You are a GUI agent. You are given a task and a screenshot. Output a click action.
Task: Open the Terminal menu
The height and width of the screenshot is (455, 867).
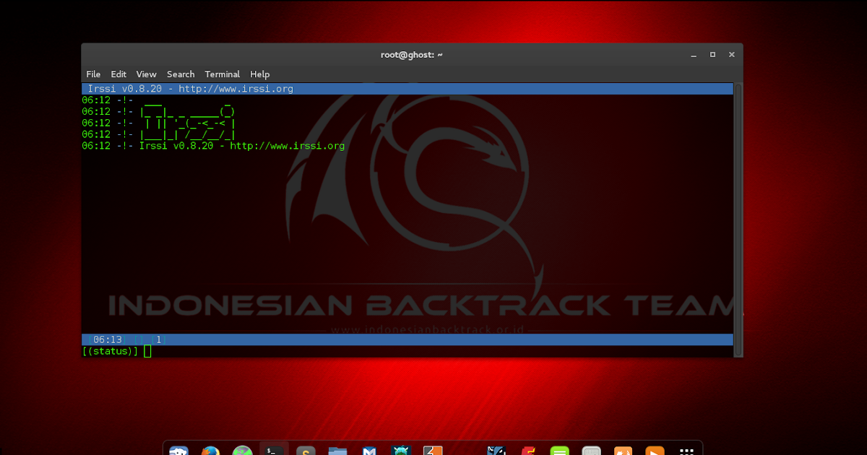pos(222,74)
